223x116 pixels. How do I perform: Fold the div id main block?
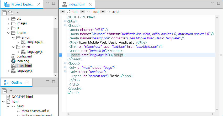(65, 67)
